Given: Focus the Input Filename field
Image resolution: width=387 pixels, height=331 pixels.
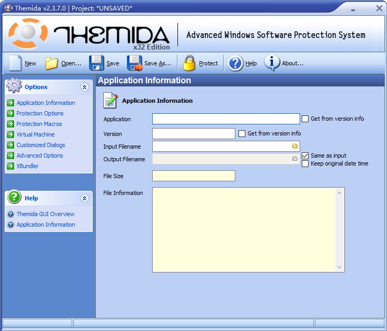Looking at the screenshot, I should (226, 146).
